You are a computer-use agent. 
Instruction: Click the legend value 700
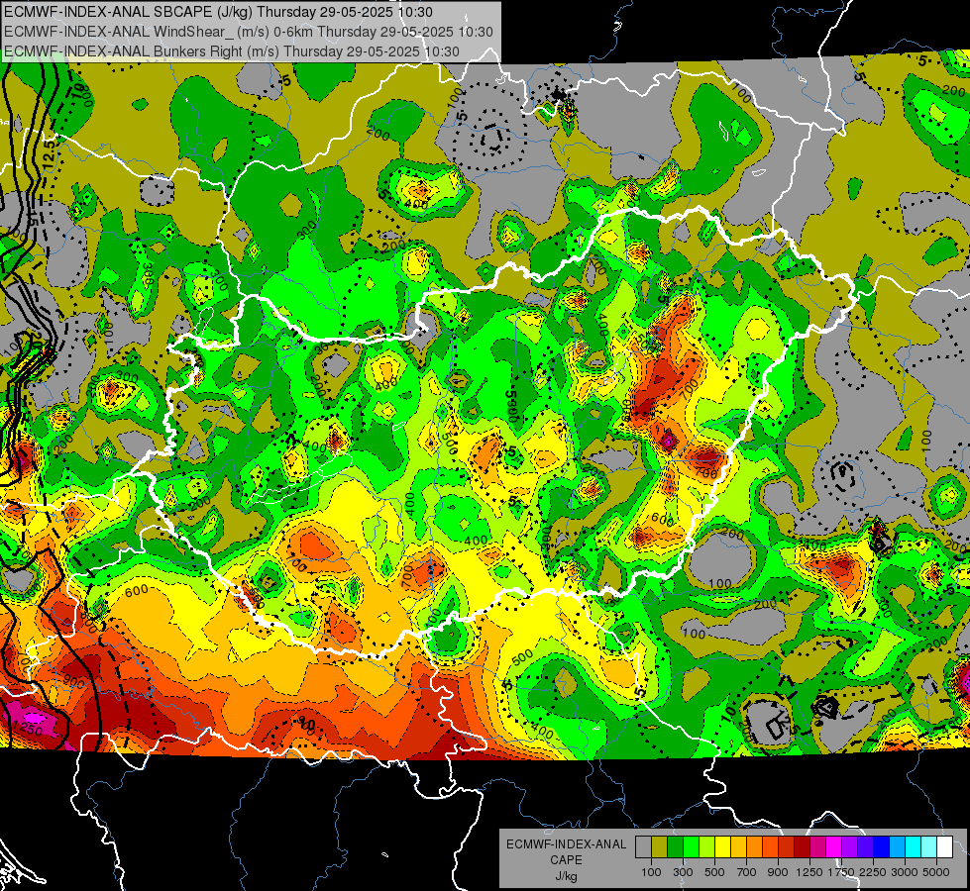[x=747, y=872]
